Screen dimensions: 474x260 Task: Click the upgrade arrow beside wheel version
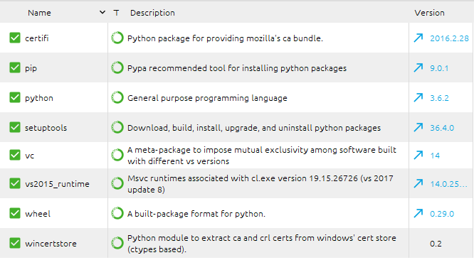tap(418, 213)
